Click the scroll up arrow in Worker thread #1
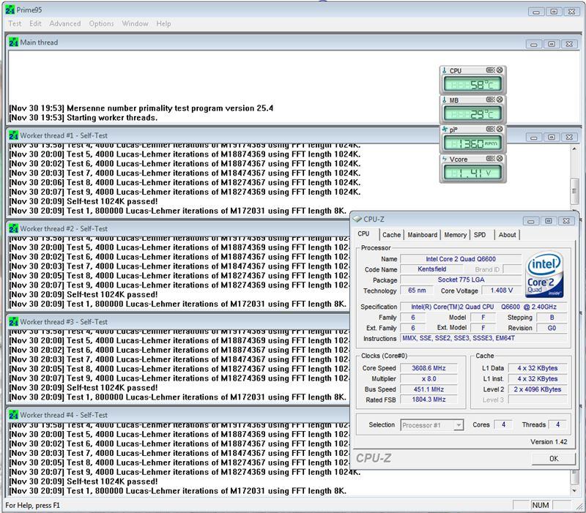The height and width of the screenshot is (513, 586). pos(574,149)
